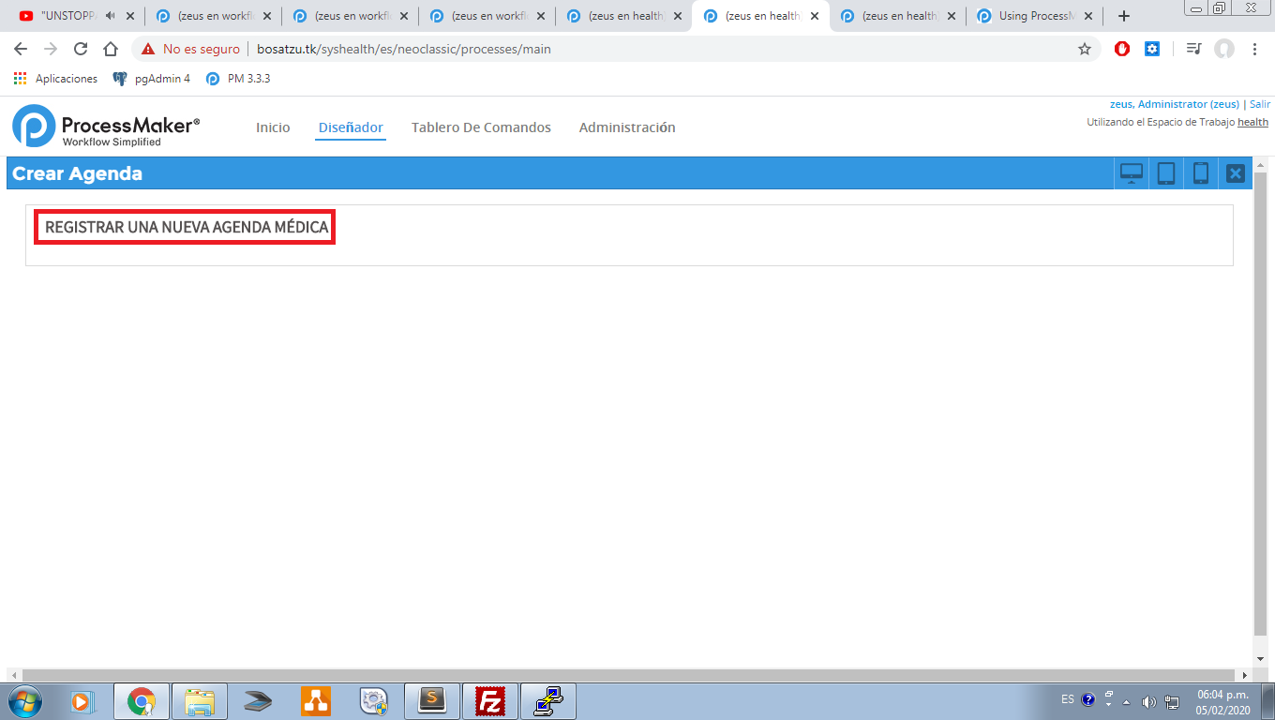Click the Crear Agenda header title
This screenshot has height=720, width=1275.
(x=77, y=173)
